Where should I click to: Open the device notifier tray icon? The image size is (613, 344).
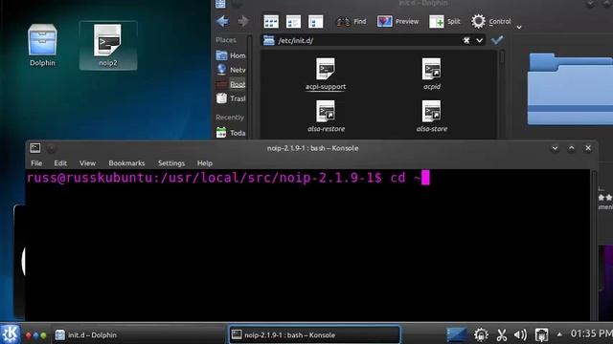[x=541, y=334]
